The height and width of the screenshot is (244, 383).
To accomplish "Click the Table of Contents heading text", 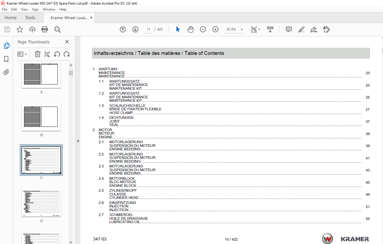I will coord(204,53).
